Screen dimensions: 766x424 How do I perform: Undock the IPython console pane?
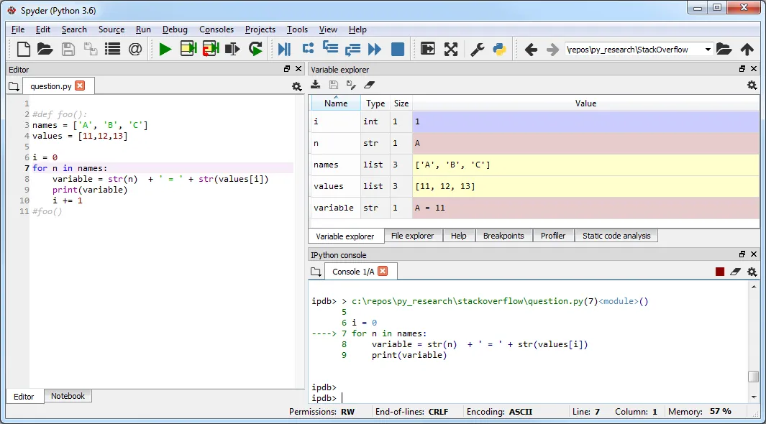(742, 254)
